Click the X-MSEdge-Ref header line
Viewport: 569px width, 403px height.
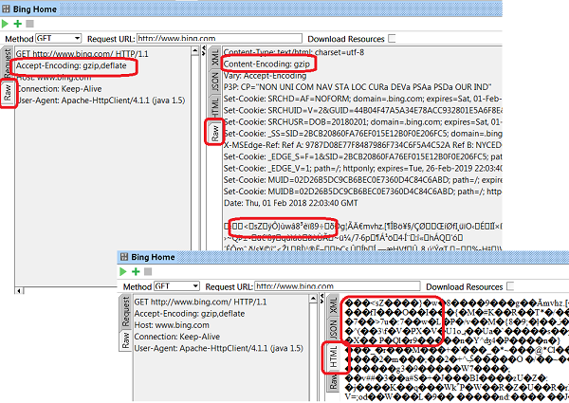tap(363, 145)
